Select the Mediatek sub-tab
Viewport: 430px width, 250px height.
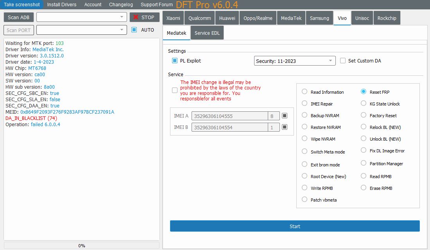[x=176, y=33]
